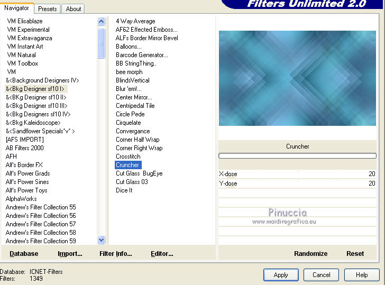
Task: Select AFH category
Action: (11, 157)
